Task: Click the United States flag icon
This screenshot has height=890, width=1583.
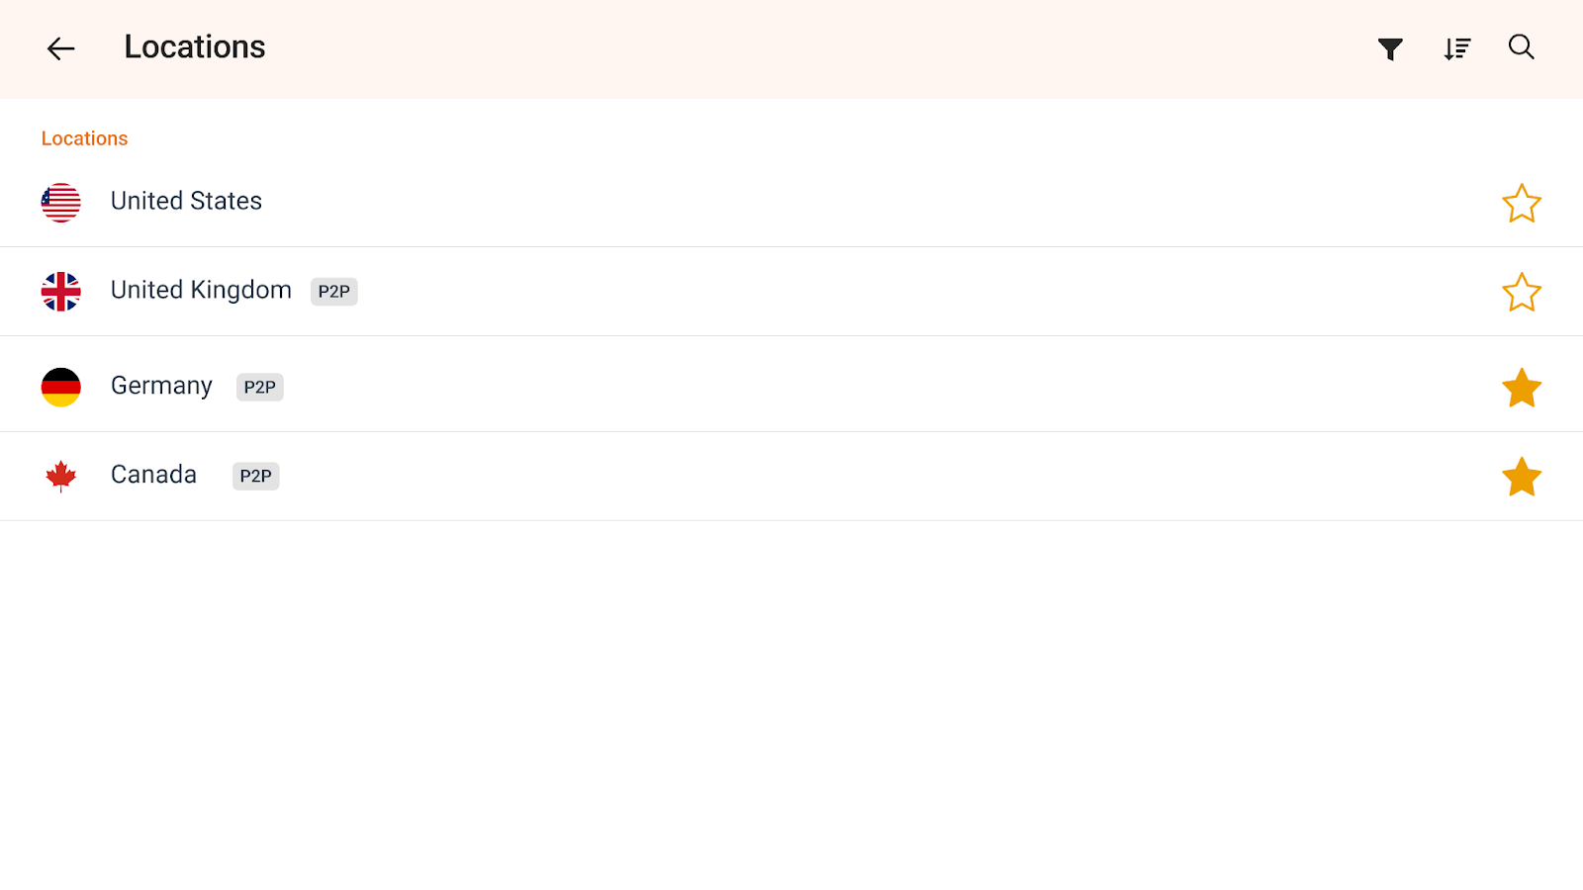Action: [61, 203]
